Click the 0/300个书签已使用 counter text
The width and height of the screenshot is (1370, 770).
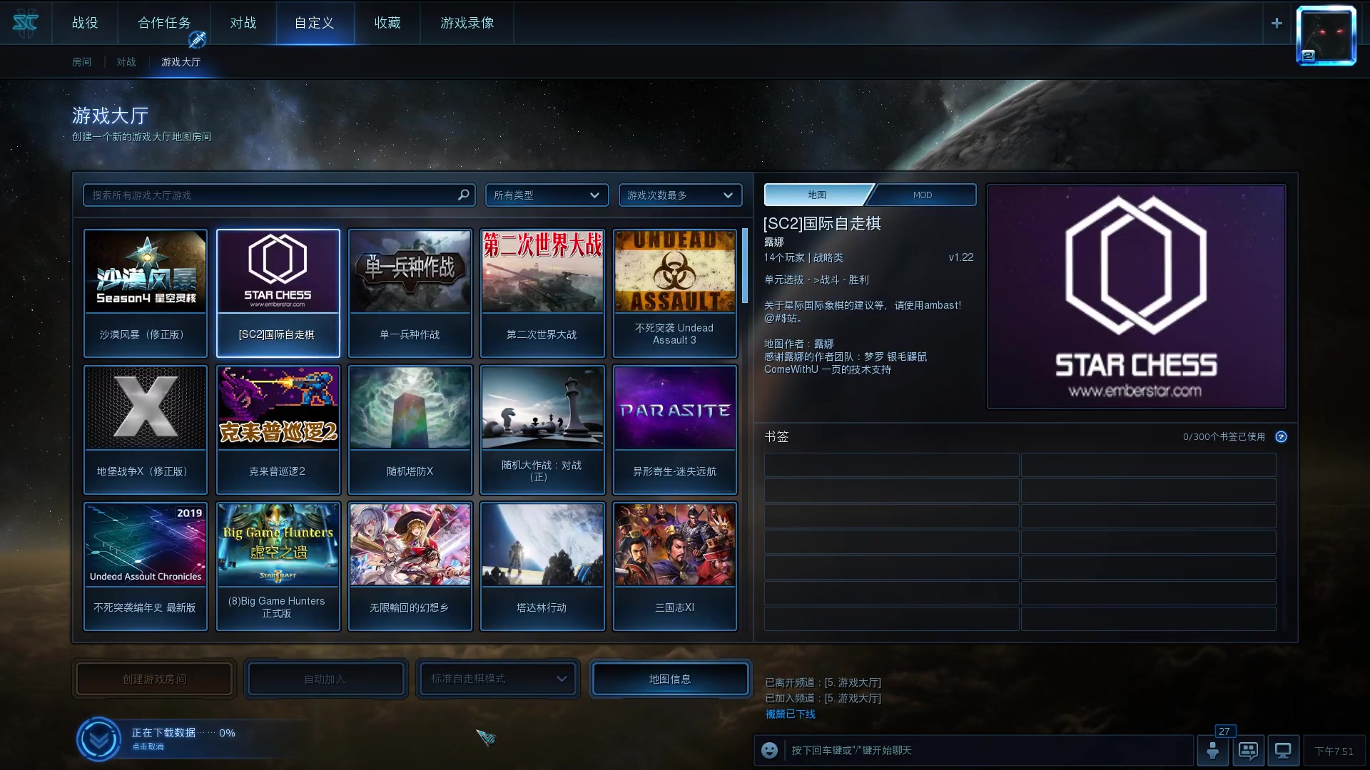coord(1224,436)
